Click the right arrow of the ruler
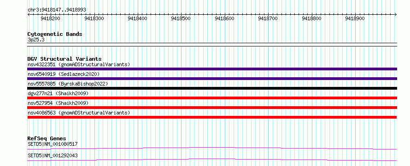410x166 pixels. pyautogui.click(x=396, y=14)
